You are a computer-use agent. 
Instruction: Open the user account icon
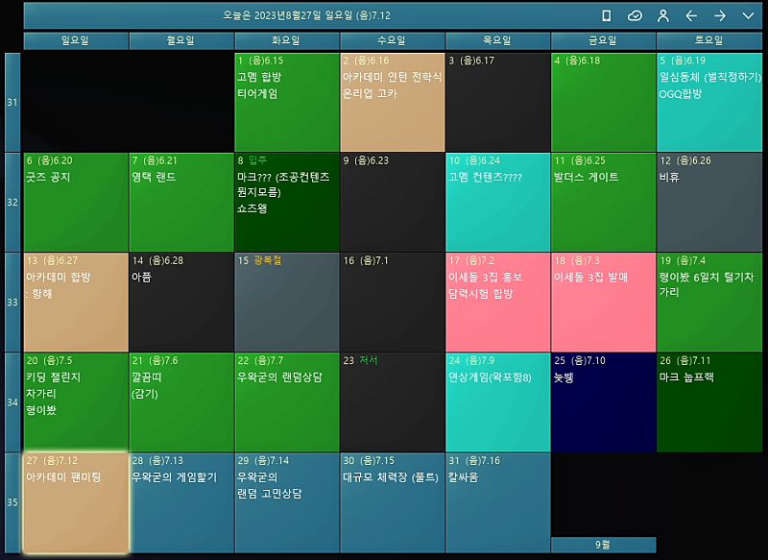coord(662,16)
